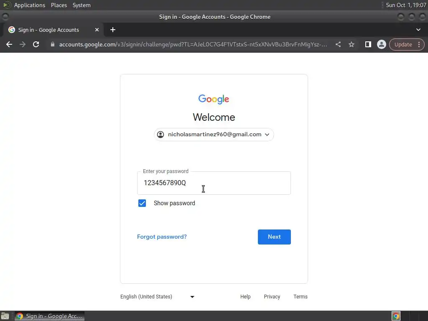This screenshot has width=428, height=321.
Task: Click the show desktop icon in bottom panel
Action: [5, 316]
